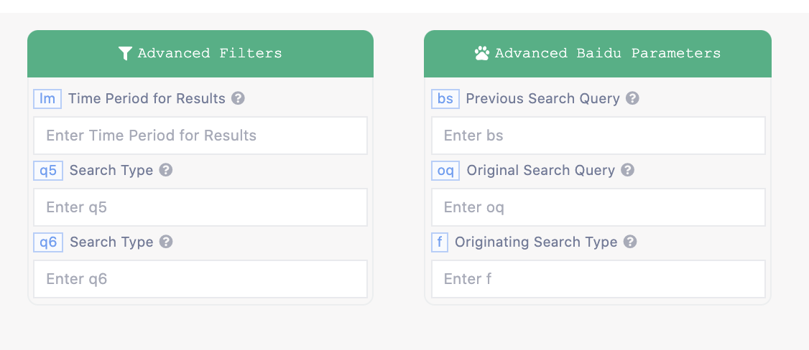The width and height of the screenshot is (809, 350).
Task: Click the paw icon in Advanced Baidu Parameters header
Action: (x=482, y=53)
